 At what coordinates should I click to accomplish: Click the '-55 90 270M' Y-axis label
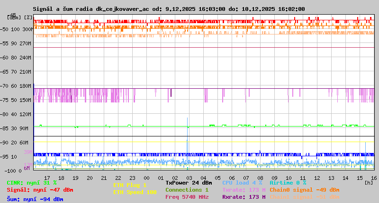point(16,43)
